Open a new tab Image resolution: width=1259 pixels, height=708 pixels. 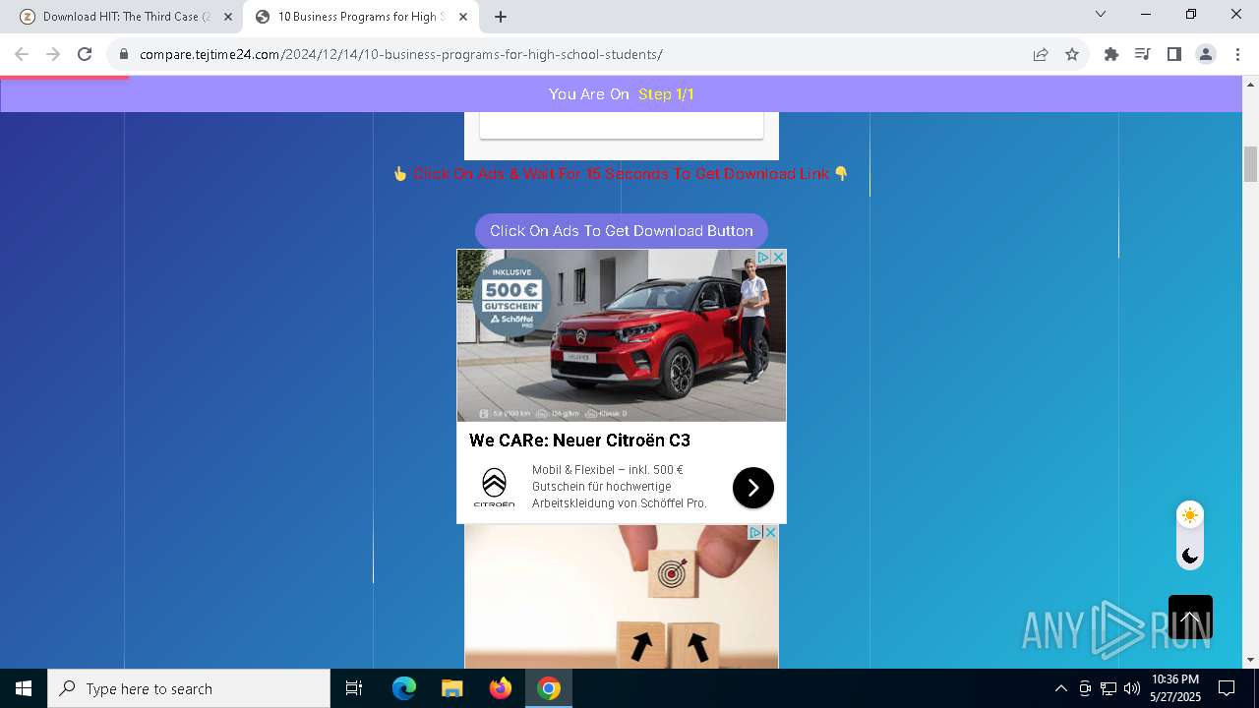tap(501, 17)
